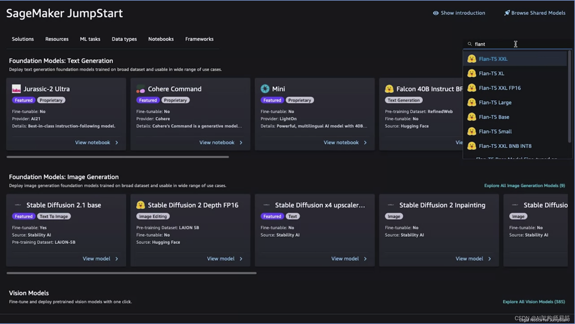Viewport: 575px width, 324px height.
Task: Click the search field containing flant
Action: pyautogui.click(x=517, y=44)
